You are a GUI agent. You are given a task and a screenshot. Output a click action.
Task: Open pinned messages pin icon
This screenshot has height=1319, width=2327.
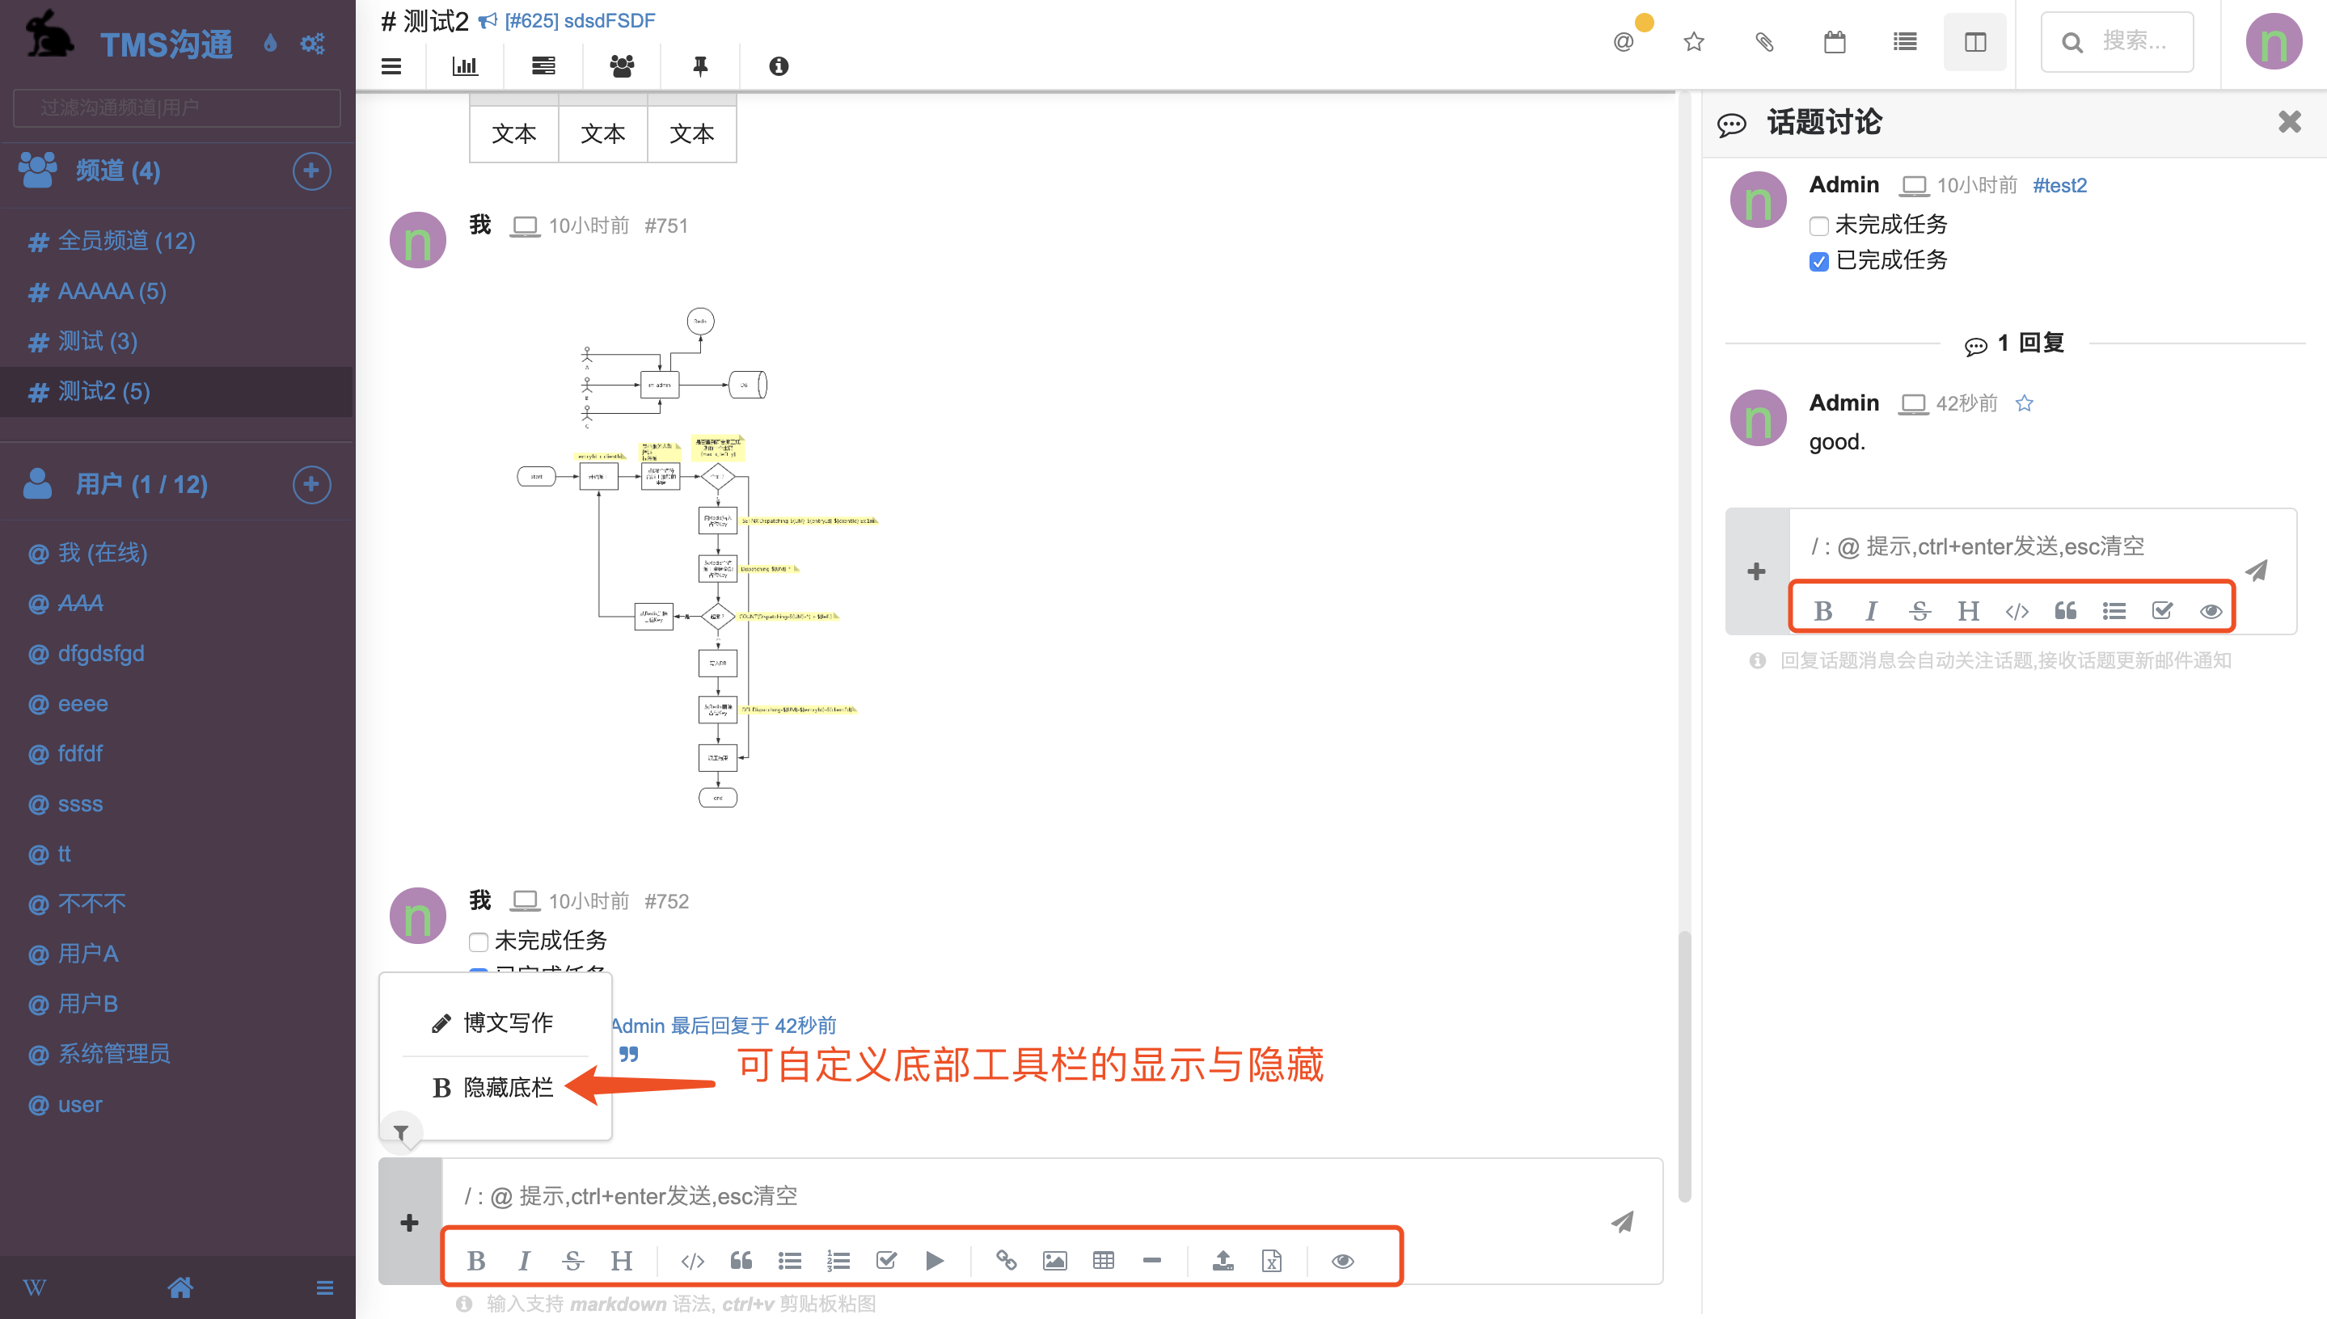[700, 66]
